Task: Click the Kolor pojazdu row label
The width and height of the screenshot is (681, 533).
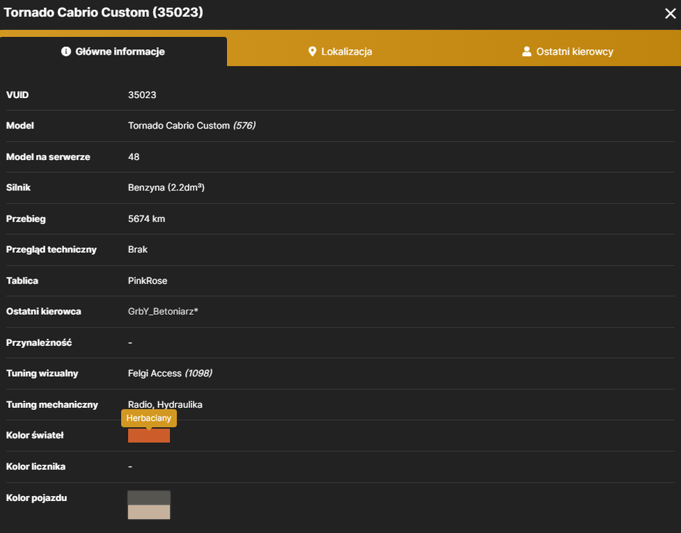Action: coord(36,498)
